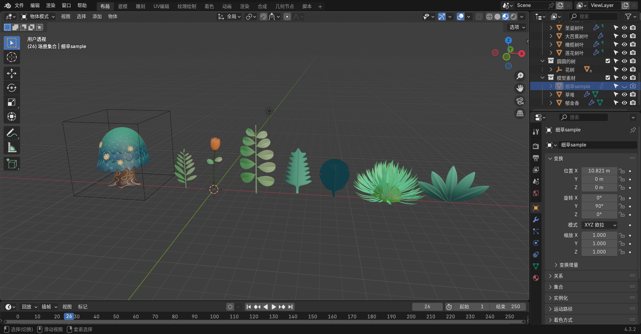The image size is (641, 334).
Task: Select the Rotate tool
Action: [12, 88]
